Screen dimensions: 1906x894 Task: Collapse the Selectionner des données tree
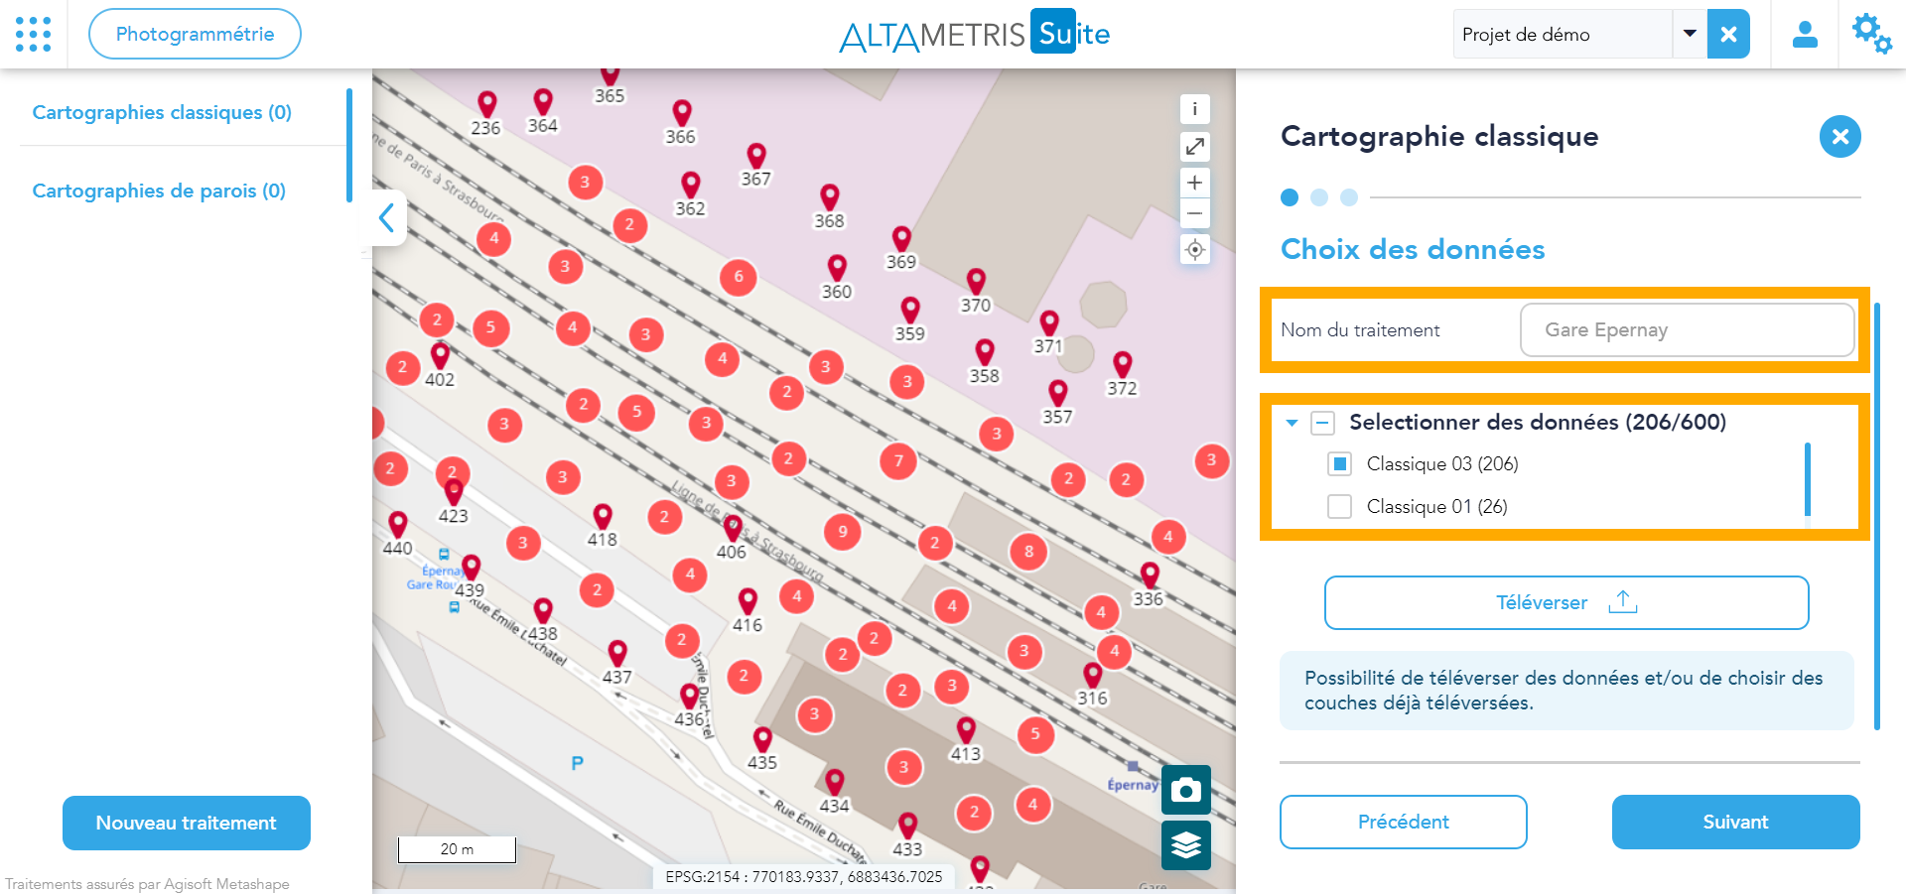click(1292, 424)
